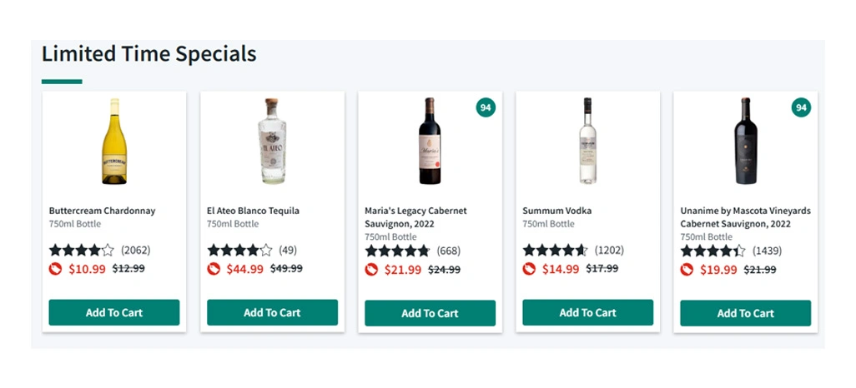Click the Buttercream Chardonnay bottle image
Image resolution: width=856 pixels, height=388 pixels.
coord(114,142)
